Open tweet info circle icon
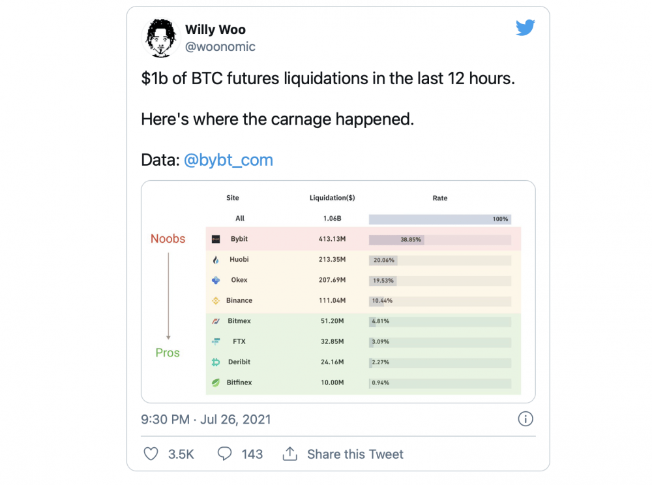Viewport: 652px width, 485px height. tap(525, 419)
